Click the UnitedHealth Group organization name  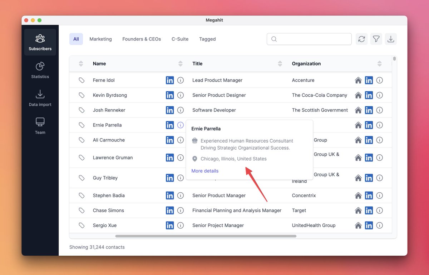pos(314,226)
